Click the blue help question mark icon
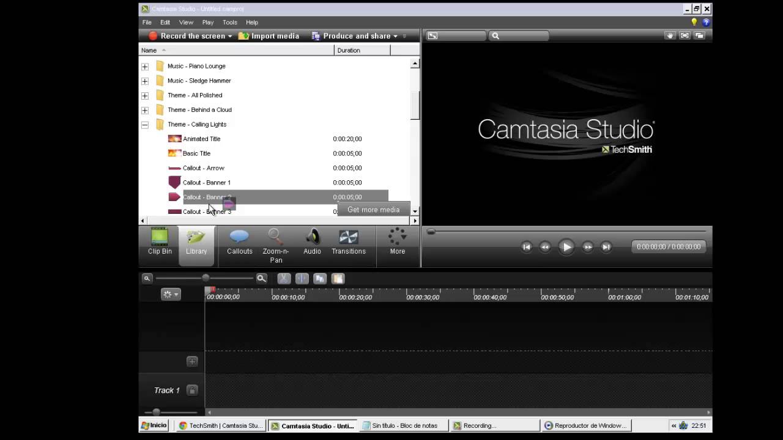This screenshot has width=783, height=440. [706, 22]
